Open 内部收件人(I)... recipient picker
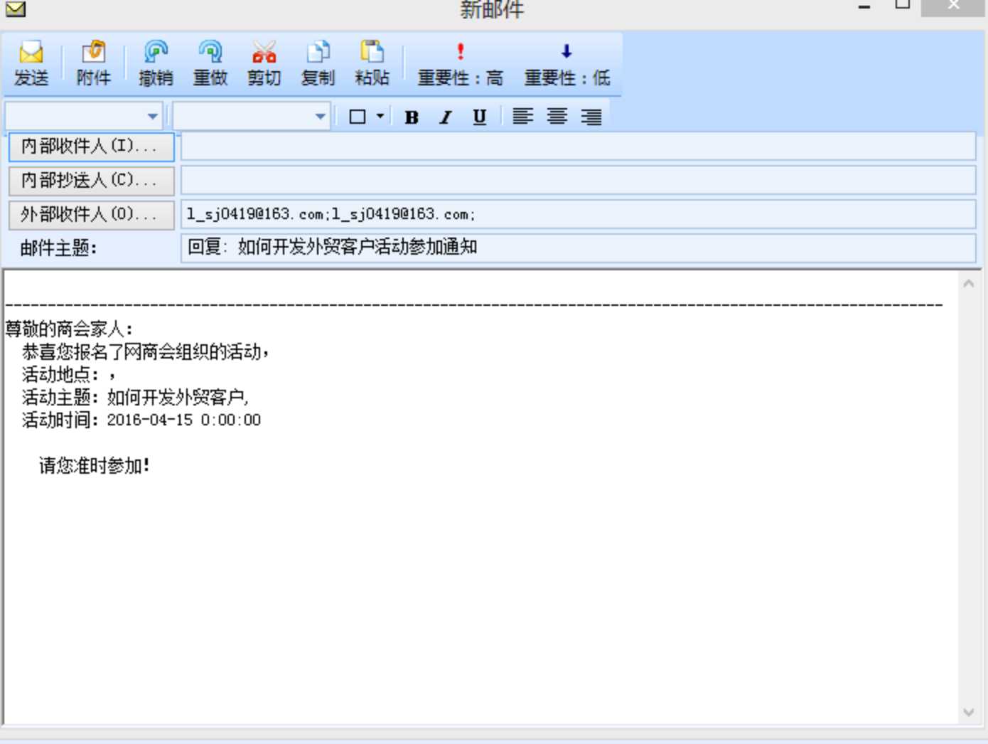Viewport: 988px width, 744px height. (91, 147)
